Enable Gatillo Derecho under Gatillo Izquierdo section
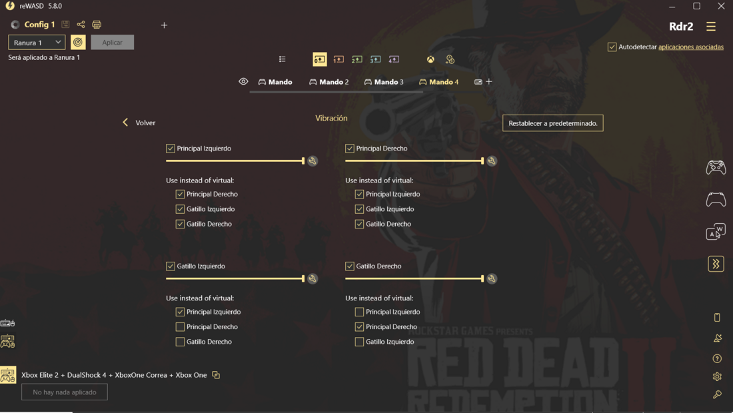The height and width of the screenshot is (413, 733). [180, 342]
